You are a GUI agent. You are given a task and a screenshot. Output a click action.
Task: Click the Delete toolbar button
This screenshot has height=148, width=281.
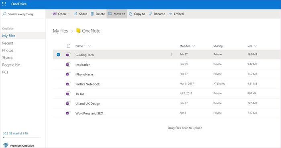click(x=98, y=14)
